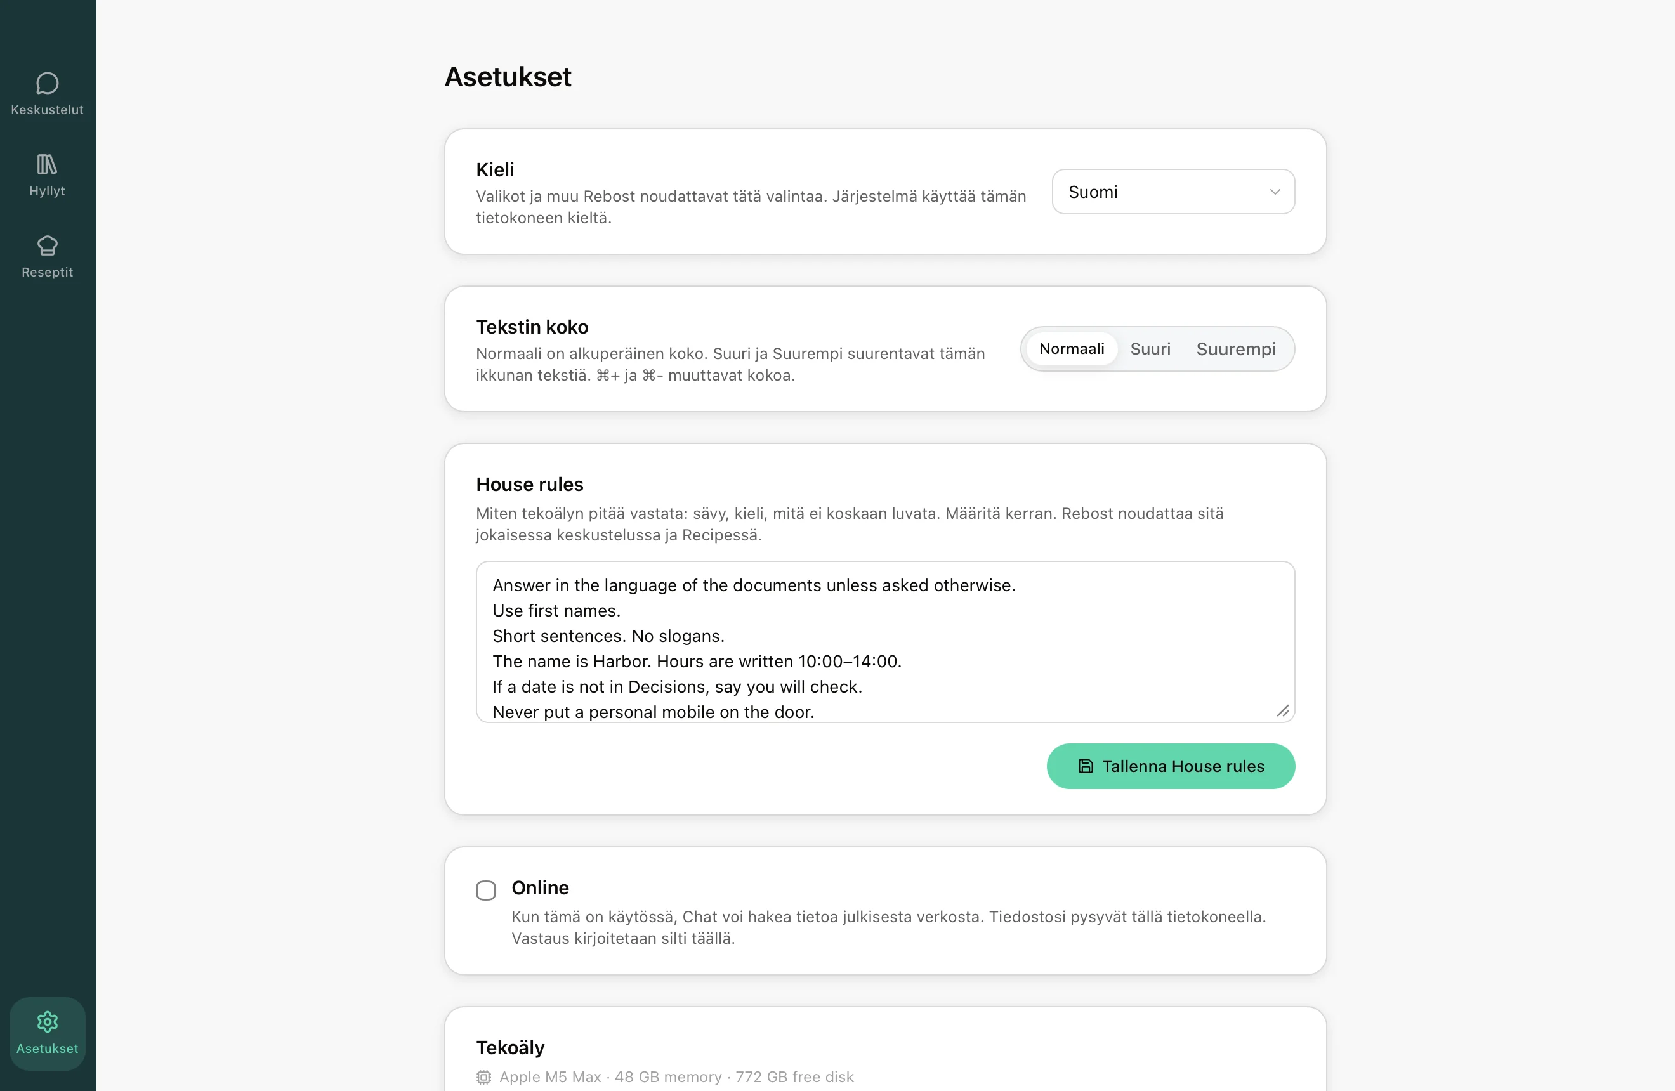Viewport: 1675px width, 1091px height.
Task: Select Suurempi text size option
Action: (1236, 349)
